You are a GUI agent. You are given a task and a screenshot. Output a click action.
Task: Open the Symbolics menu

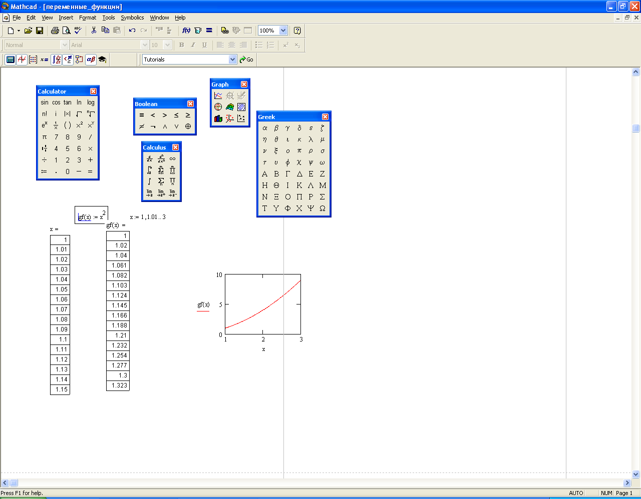click(132, 17)
